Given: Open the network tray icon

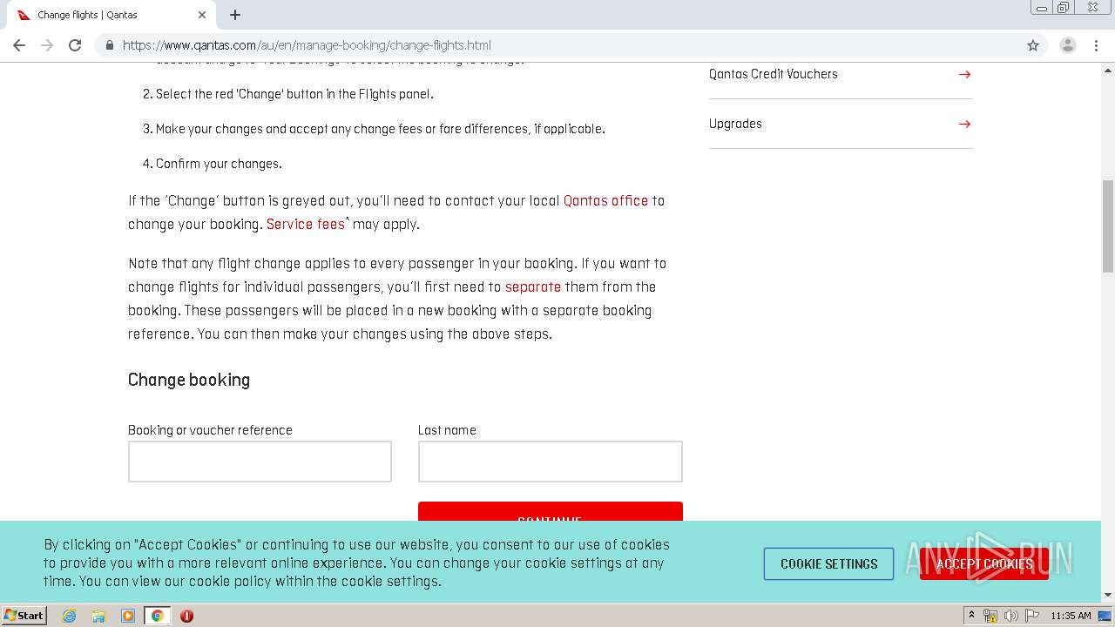Looking at the screenshot, I should pyautogui.click(x=990, y=616).
